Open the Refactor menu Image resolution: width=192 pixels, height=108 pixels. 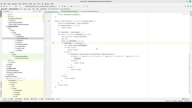point(25,4)
